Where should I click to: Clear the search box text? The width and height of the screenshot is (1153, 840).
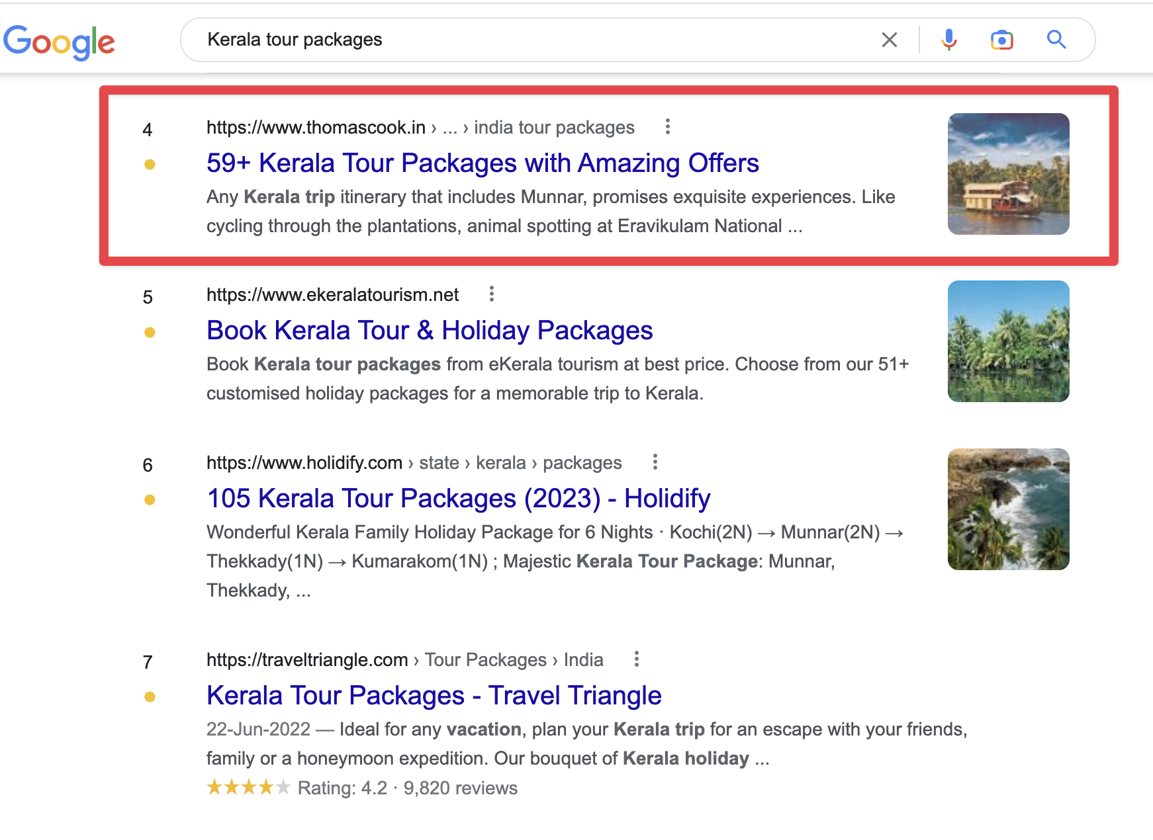(x=889, y=40)
